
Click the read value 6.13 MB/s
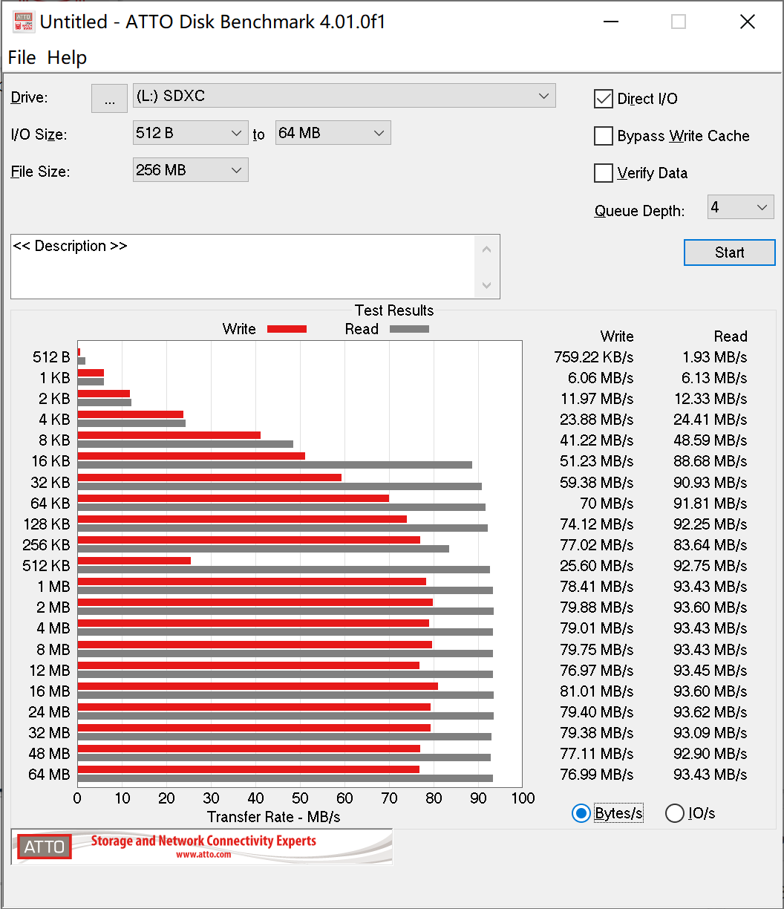coord(714,378)
